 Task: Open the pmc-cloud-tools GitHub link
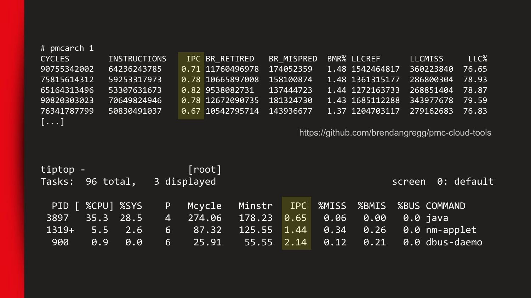click(395, 133)
